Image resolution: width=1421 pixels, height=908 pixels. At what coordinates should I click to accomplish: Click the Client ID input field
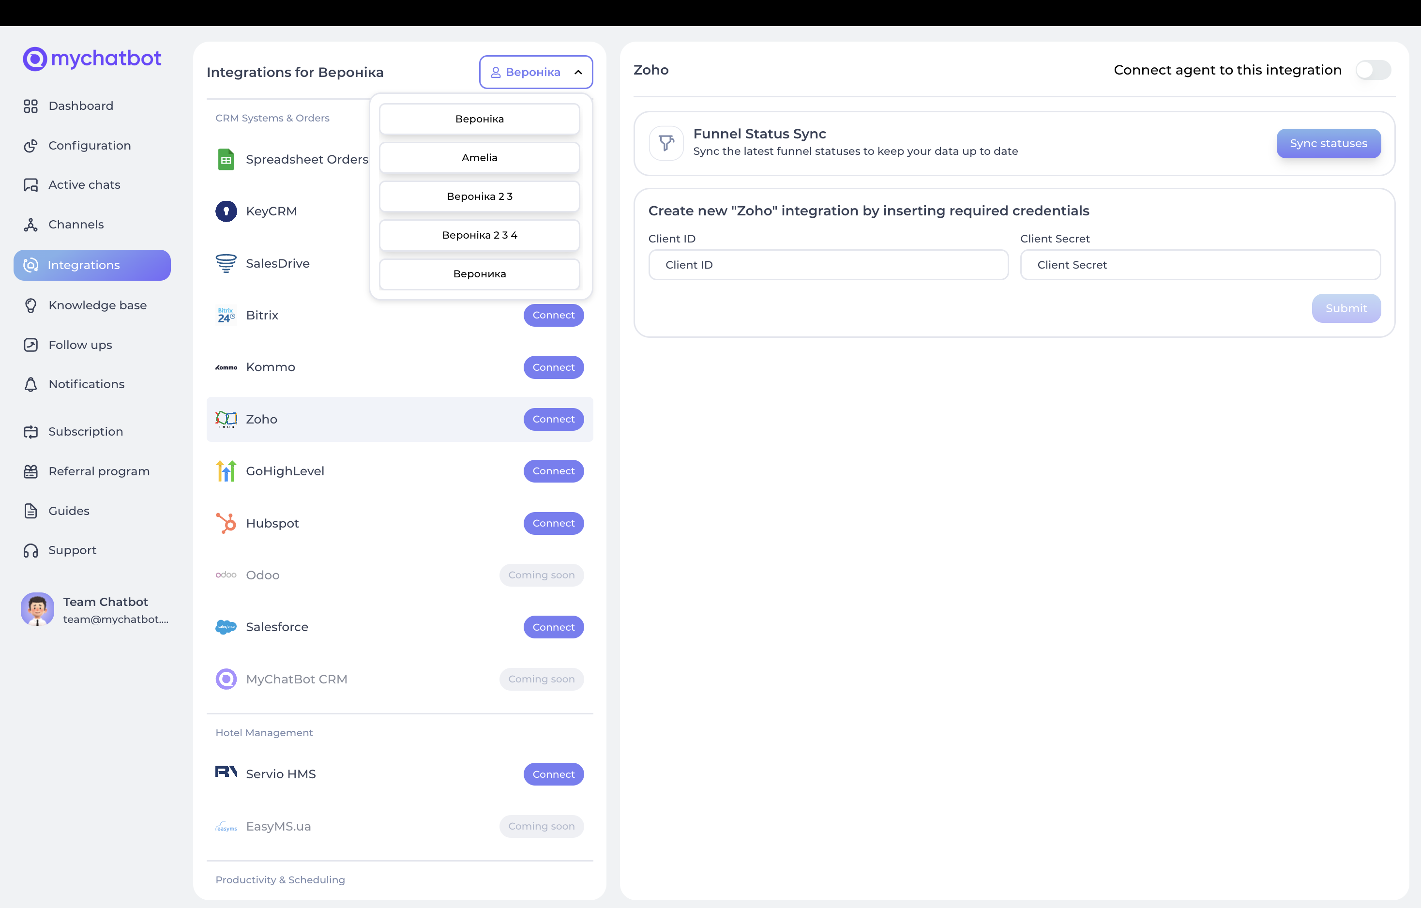pyautogui.click(x=828, y=265)
